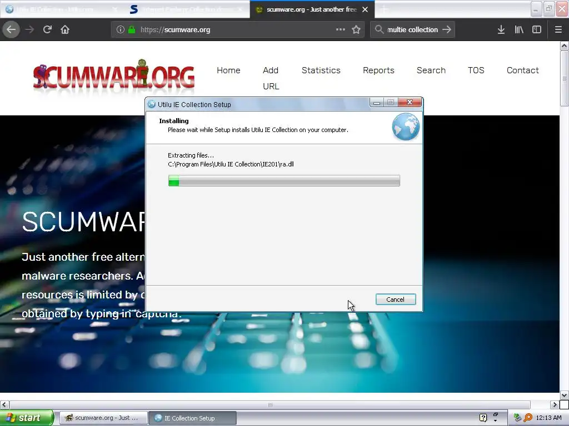Click the search magnifier icon in search box
This screenshot has height=426, width=569.
pyautogui.click(x=379, y=29)
